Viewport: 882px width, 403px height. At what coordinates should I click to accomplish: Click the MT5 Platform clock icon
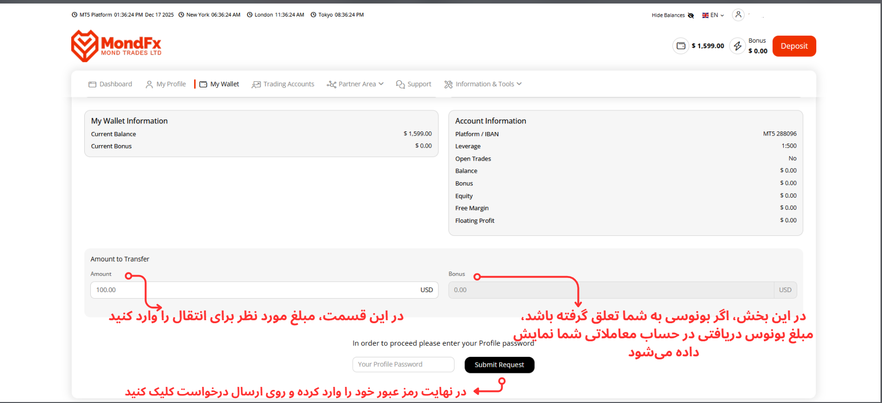75,15
